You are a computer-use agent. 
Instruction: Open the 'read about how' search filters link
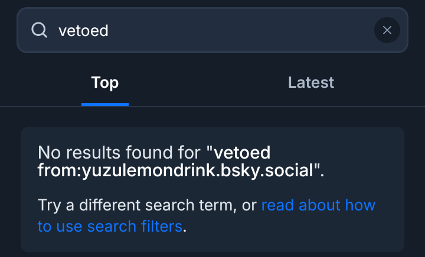pyautogui.click(x=318, y=205)
